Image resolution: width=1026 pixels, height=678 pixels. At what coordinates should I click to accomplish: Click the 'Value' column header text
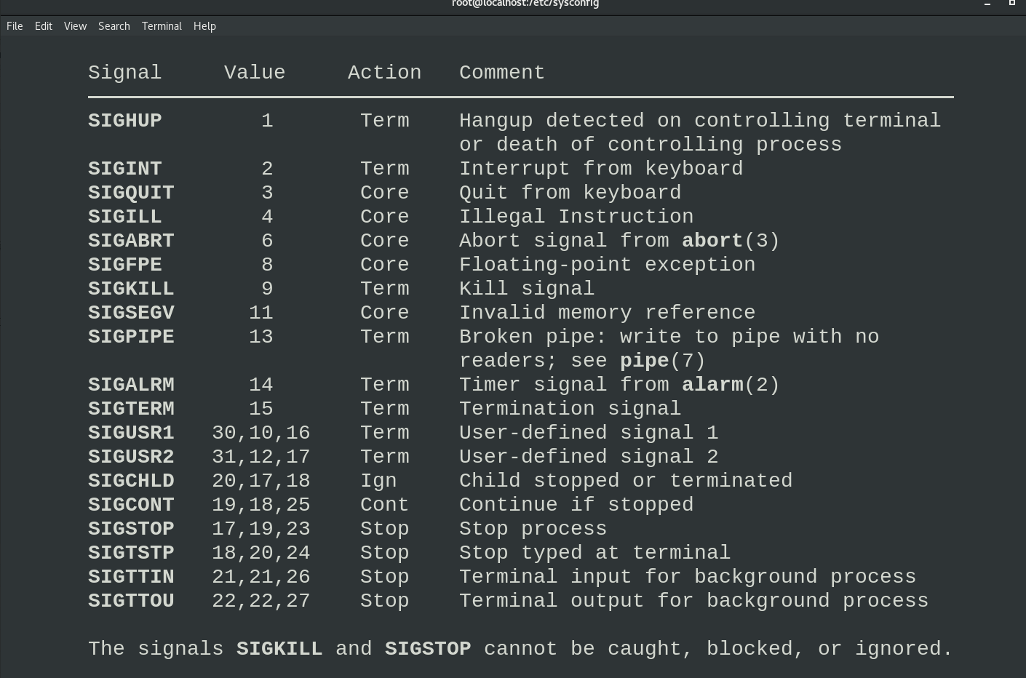coord(255,73)
